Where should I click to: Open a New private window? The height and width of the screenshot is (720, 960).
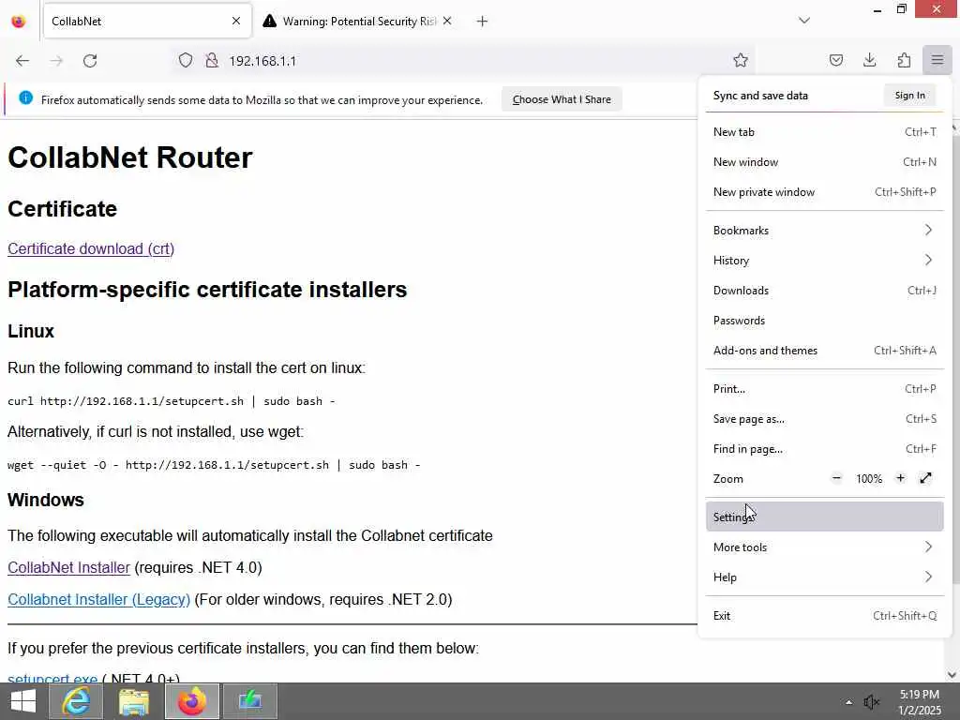tap(825, 191)
